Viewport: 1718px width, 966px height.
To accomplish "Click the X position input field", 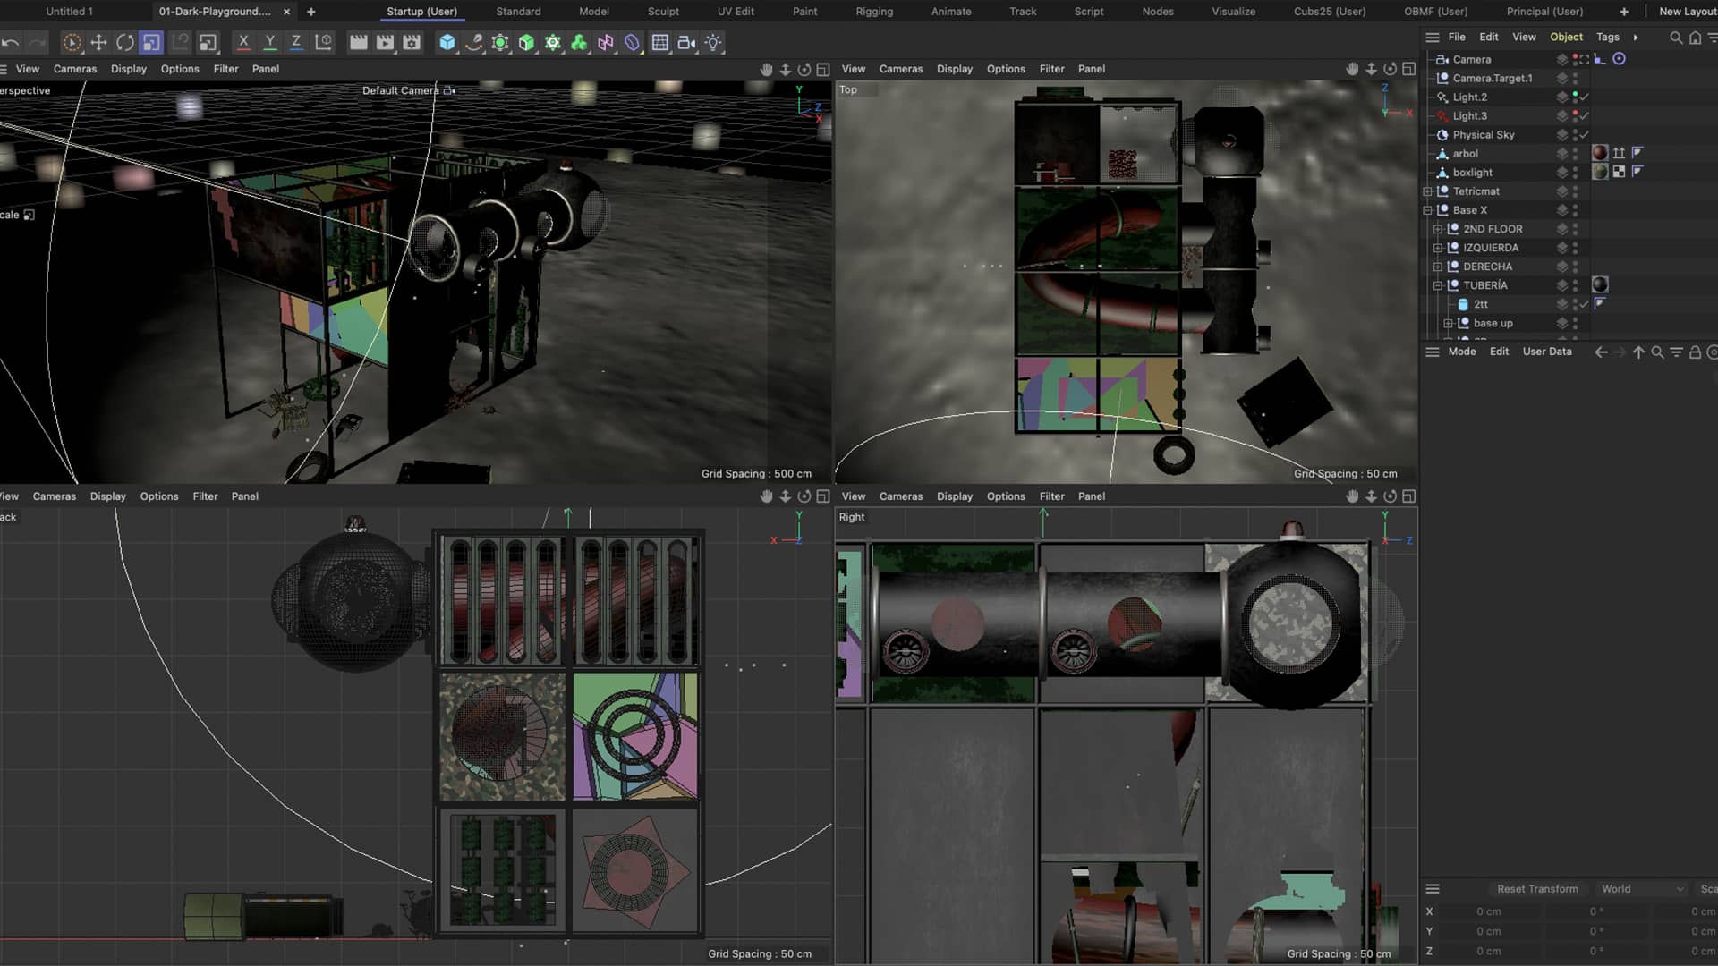I will point(1490,911).
